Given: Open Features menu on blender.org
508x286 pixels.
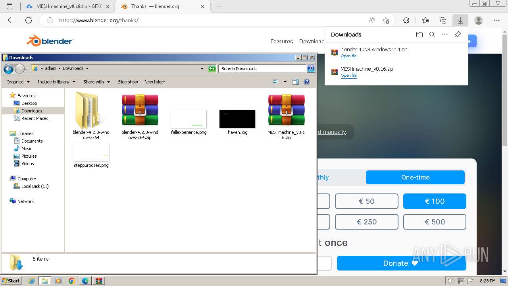Looking at the screenshot, I should (x=282, y=41).
